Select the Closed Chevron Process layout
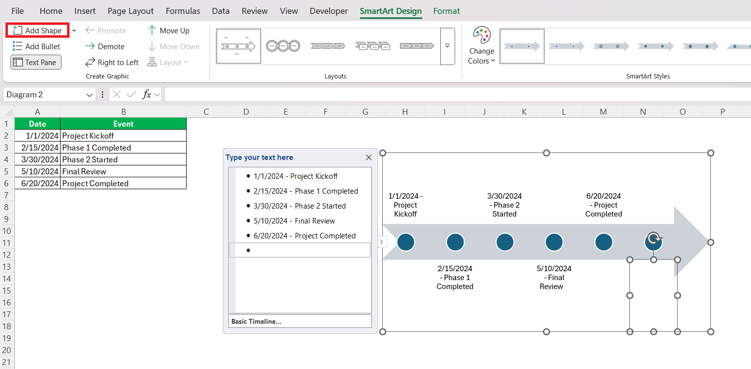This screenshot has height=369, width=751. (417, 46)
